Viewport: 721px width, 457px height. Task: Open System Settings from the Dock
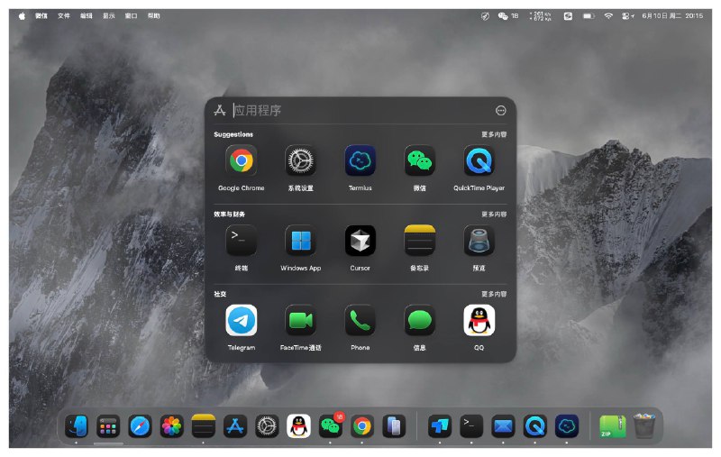[x=267, y=426]
